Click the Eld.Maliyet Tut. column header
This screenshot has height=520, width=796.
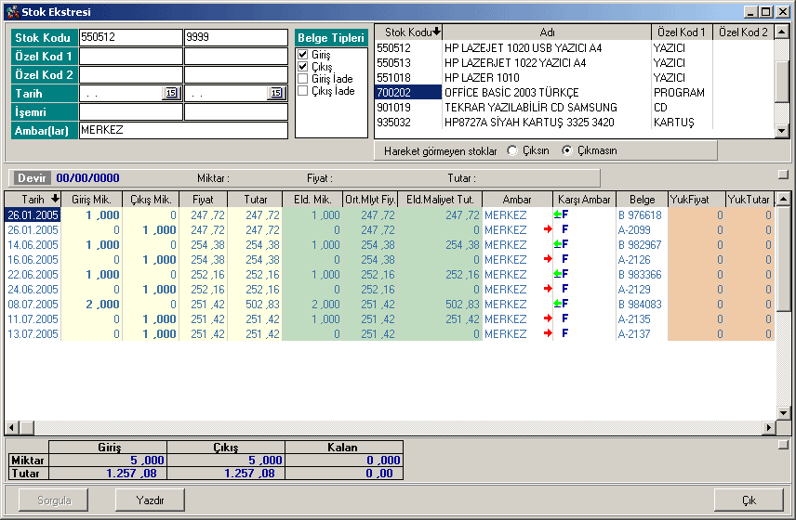(x=440, y=200)
